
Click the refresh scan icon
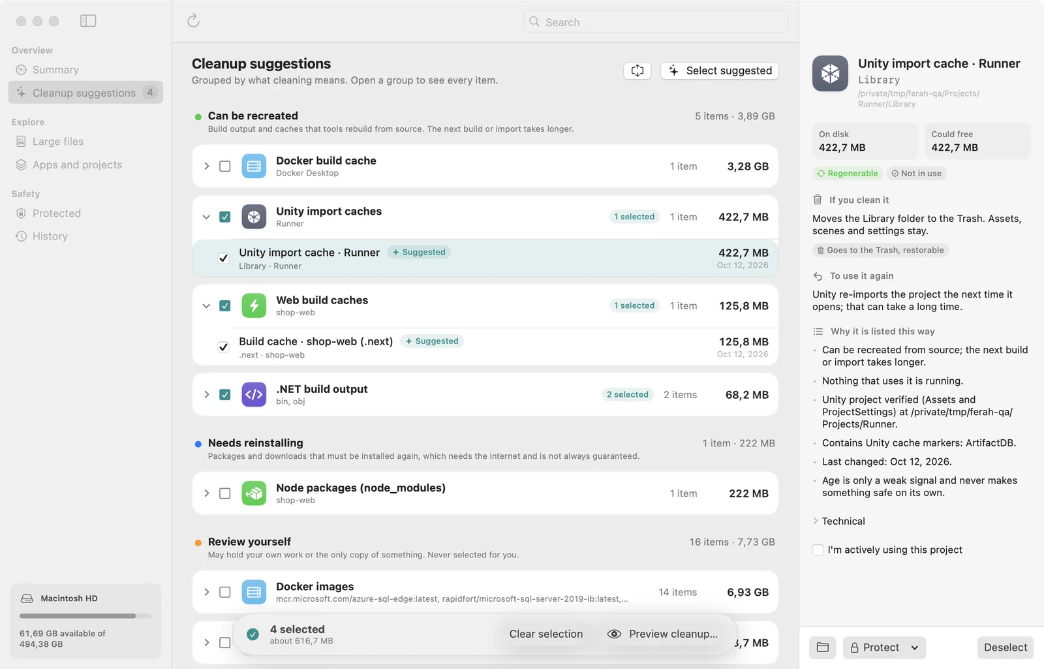click(193, 21)
